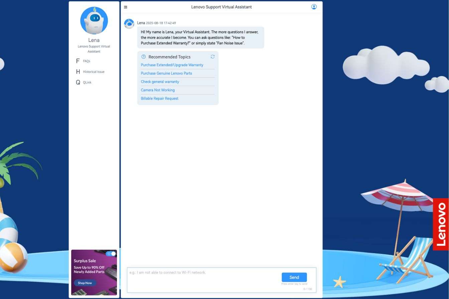Open the Historical Issue sidebar item
The width and height of the screenshot is (449, 299).
[x=94, y=72]
